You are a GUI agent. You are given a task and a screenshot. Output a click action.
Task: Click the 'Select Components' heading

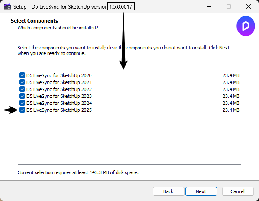coord(34,21)
